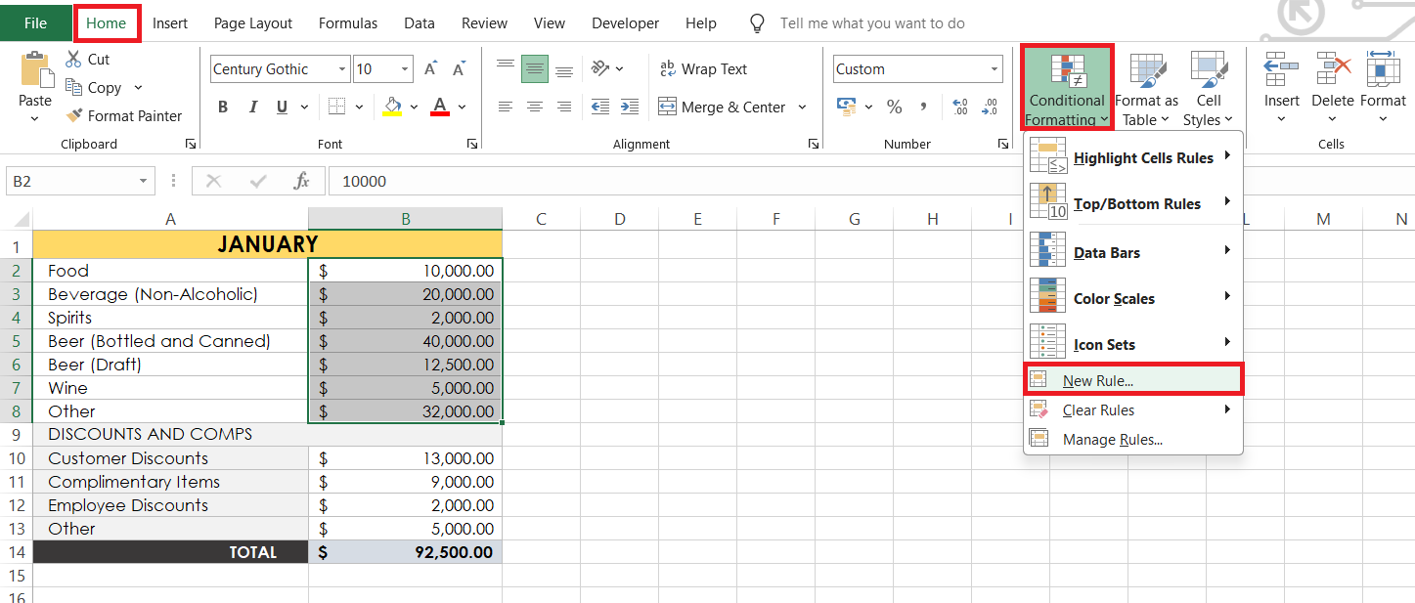
Task: Decrease indent
Action: coord(600,107)
